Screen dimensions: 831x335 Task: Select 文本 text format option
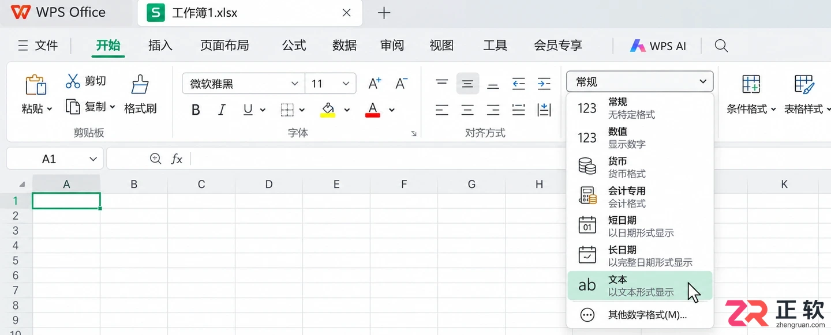click(640, 285)
